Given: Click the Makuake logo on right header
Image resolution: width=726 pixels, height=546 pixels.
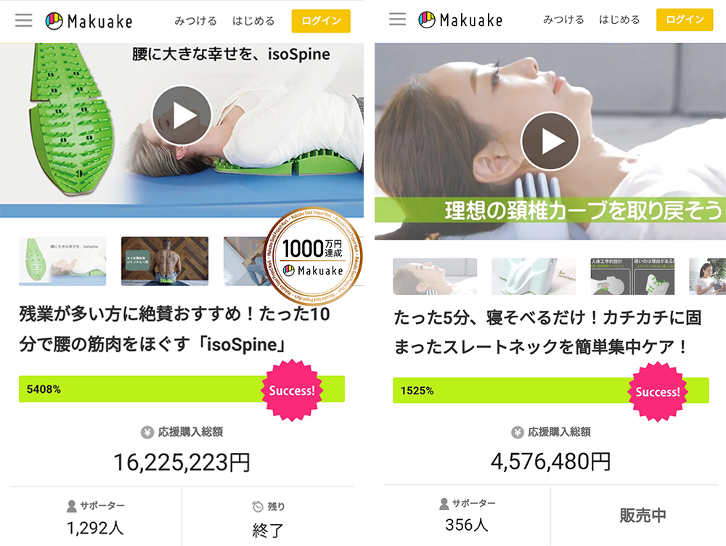Looking at the screenshot, I should tap(460, 20).
